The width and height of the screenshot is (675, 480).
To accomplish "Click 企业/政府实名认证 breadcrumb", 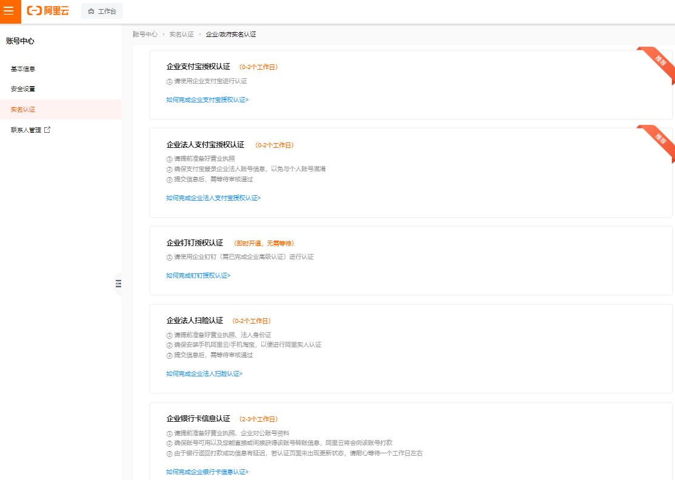I will click(231, 35).
